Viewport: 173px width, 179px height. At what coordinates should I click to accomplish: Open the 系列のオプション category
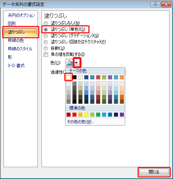(21, 15)
